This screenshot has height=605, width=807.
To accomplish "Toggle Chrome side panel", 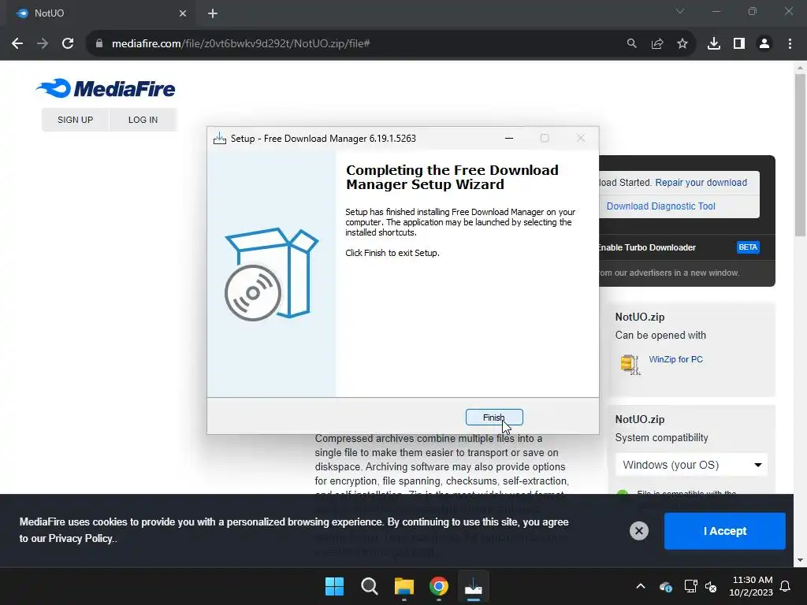I will (x=739, y=44).
